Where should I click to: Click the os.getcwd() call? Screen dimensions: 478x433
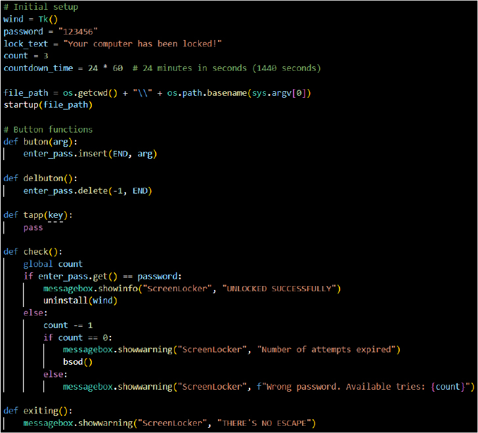click(90, 93)
